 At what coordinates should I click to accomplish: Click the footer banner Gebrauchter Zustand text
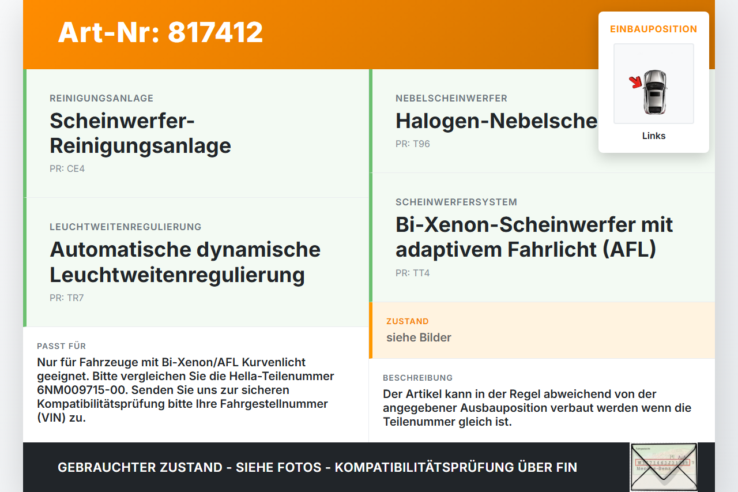click(x=317, y=467)
